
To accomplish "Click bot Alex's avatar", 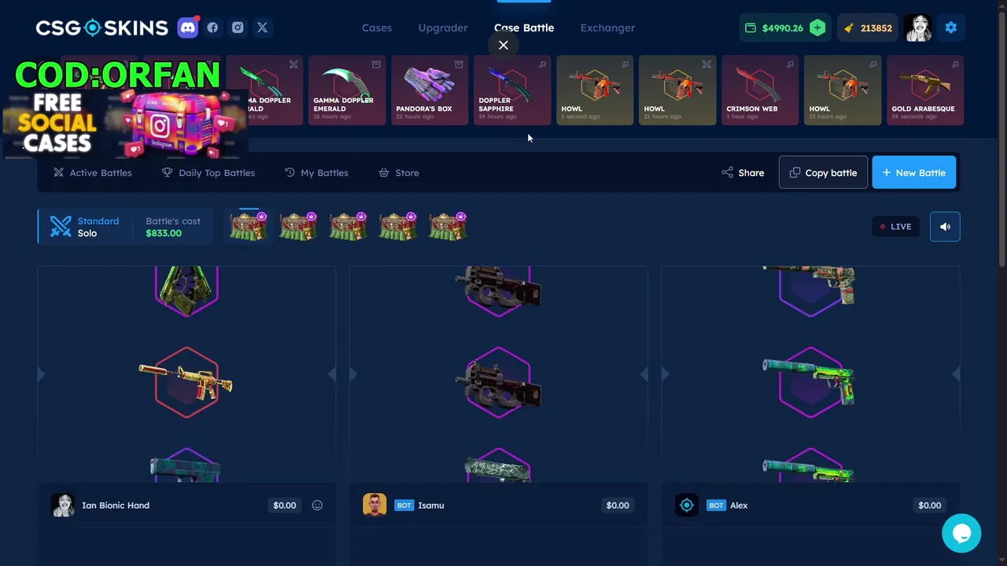I will [687, 505].
